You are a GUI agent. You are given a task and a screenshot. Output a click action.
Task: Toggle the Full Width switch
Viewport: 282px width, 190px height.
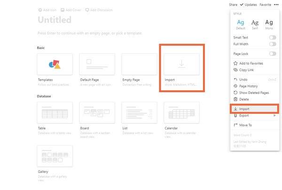273,44
